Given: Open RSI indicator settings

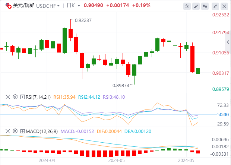Looking at the screenshot, I should [x=15, y=97].
